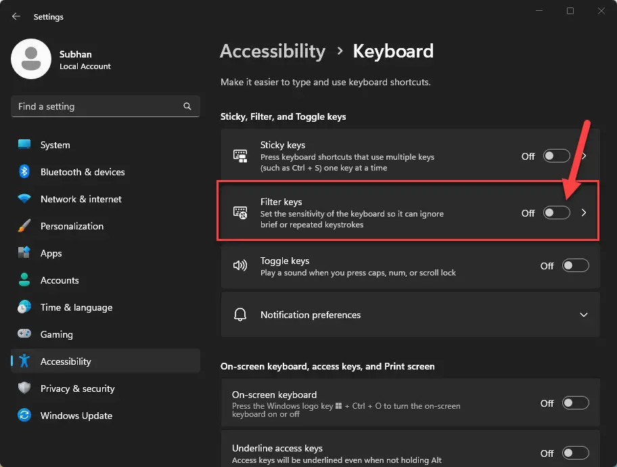Click Underline access keys label
This screenshot has width=617, height=467.
point(277,448)
